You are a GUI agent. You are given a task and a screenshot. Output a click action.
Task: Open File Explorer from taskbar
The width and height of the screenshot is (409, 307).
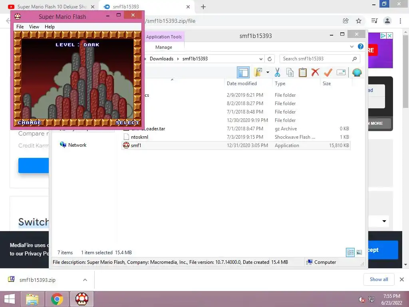click(32, 299)
